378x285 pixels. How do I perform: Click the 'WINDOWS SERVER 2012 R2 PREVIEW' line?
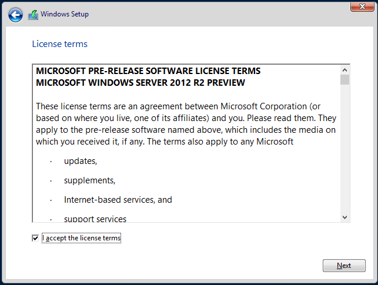141,83
